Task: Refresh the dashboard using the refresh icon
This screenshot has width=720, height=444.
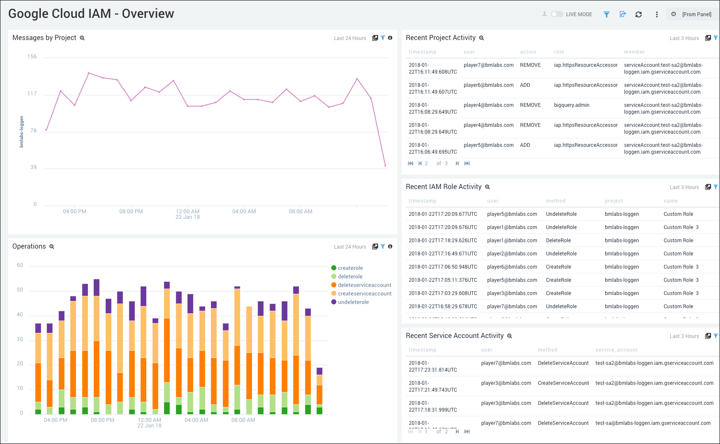Action: [x=639, y=14]
